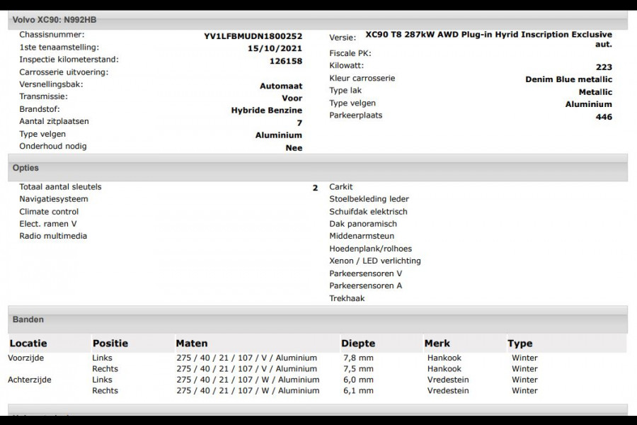Select the Navigatiesysteem option entry
Viewport: 637px width, 425px height.
tap(54, 200)
